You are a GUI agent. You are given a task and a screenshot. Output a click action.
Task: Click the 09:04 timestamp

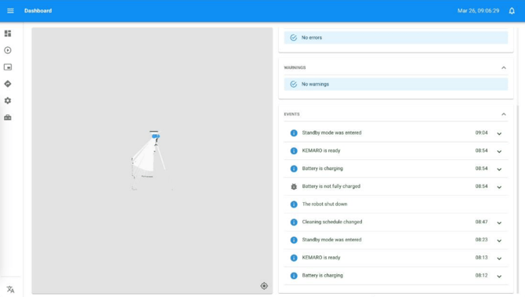point(481,132)
